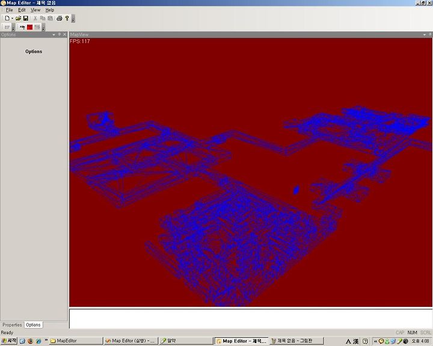
Task: Click the gray icon right of the red square
Action: click(37, 27)
